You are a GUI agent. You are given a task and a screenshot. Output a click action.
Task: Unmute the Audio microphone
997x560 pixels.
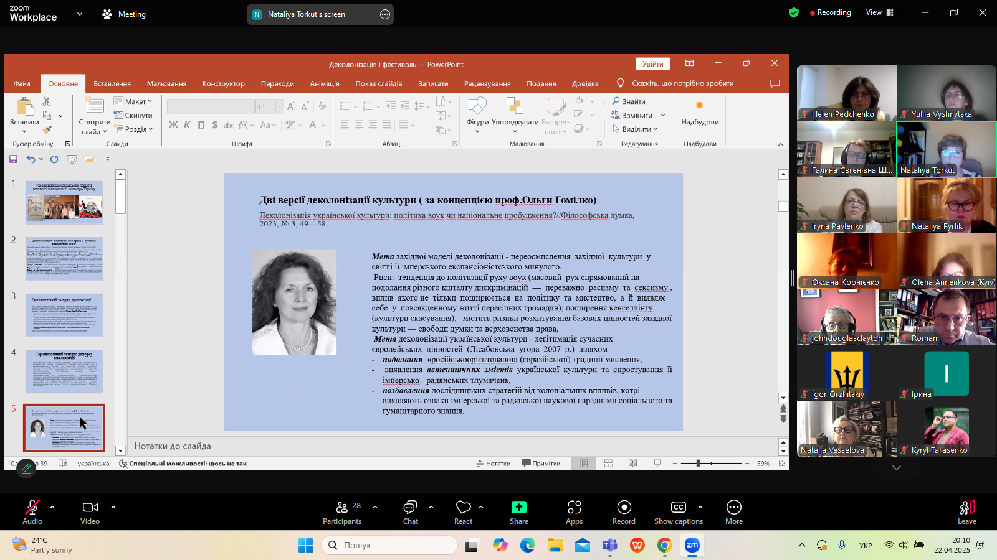pos(32,508)
